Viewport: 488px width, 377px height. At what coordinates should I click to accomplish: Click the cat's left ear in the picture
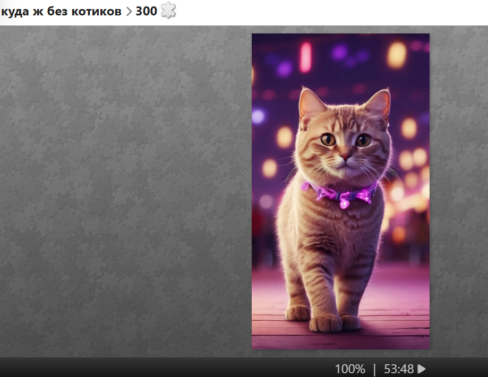[310, 105]
